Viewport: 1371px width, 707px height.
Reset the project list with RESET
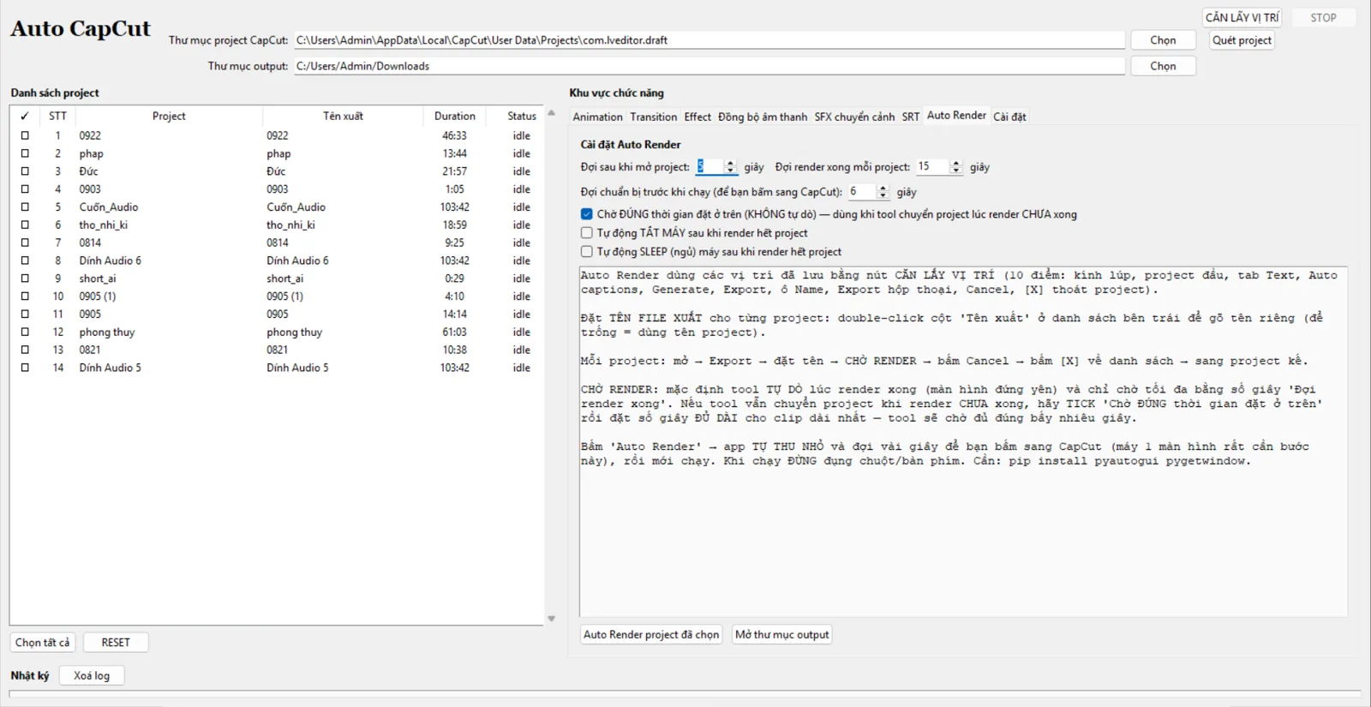tap(116, 643)
